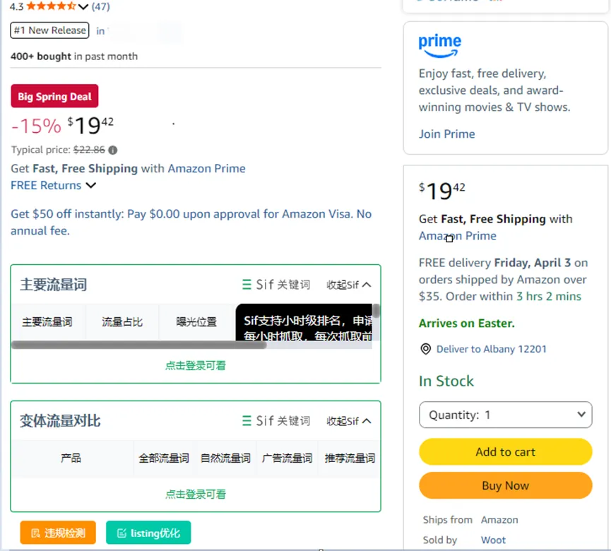611x551 pixels.
Task: Click the Join Prime link
Action: coord(446,134)
